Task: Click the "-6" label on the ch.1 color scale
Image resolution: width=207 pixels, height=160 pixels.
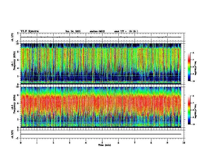Action: click(193, 53)
